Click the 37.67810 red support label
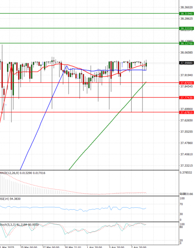195x248 pixels. 187,112
